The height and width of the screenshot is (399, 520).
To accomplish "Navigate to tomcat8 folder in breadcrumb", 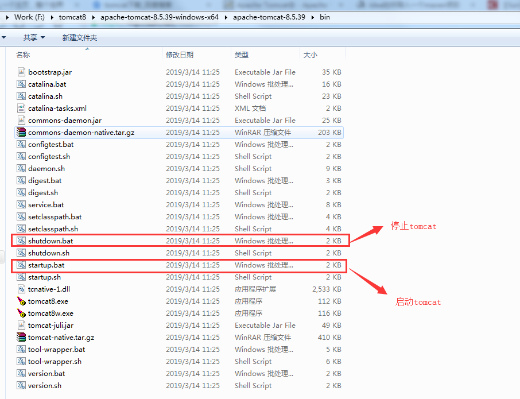I will coord(72,17).
